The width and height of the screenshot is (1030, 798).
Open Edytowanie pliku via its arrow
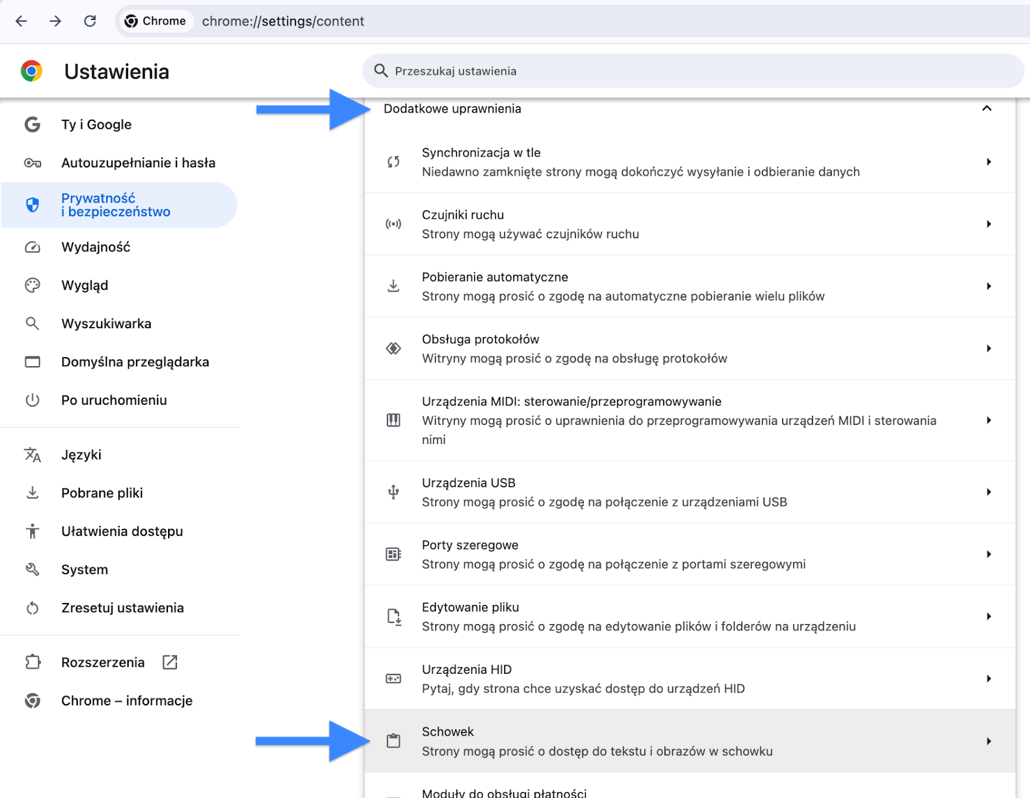pyautogui.click(x=989, y=617)
